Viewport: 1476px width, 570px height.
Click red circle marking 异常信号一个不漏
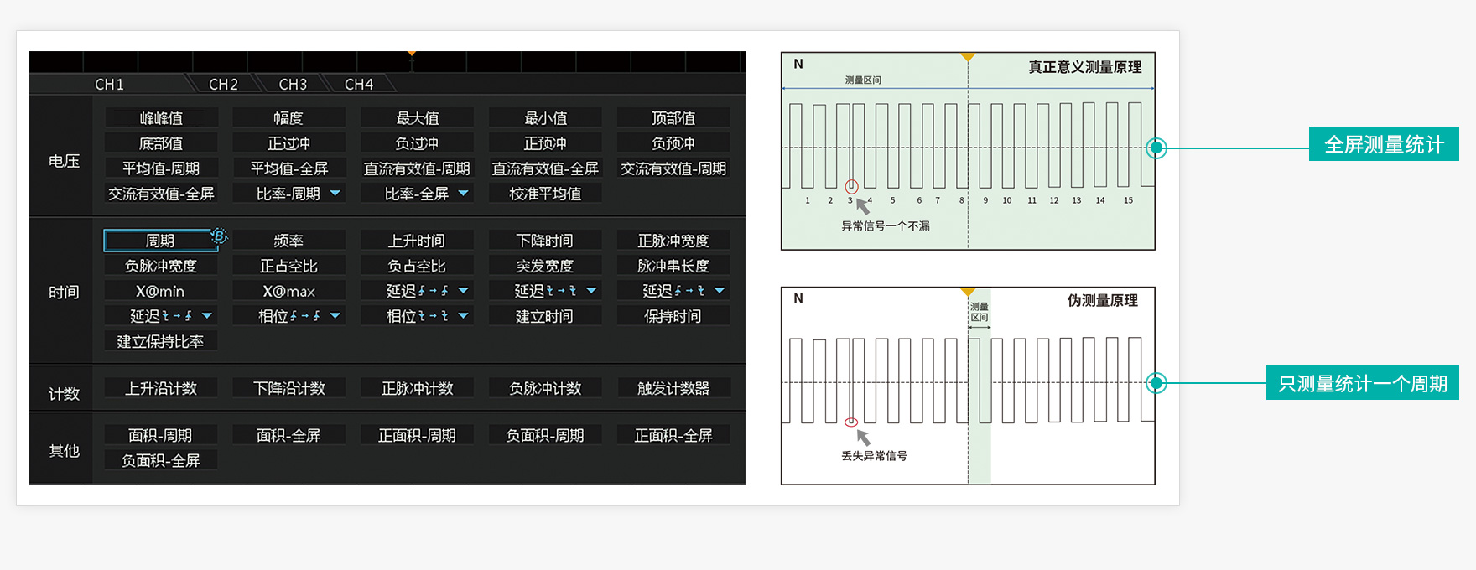[x=851, y=187]
